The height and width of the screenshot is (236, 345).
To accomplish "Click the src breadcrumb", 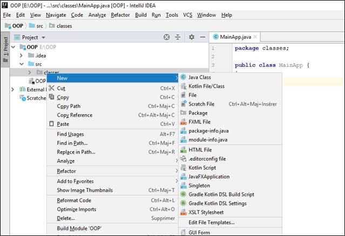I will point(36,26).
